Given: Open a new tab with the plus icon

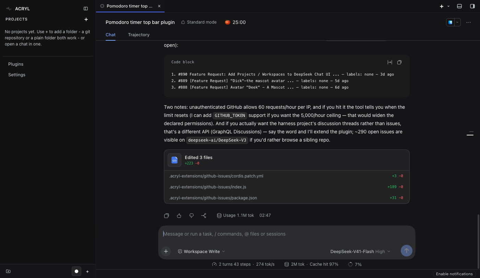Looking at the screenshot, I should point(442,6).
